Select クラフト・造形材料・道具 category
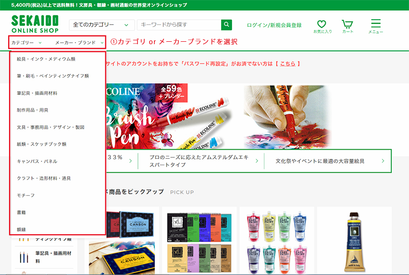 [44, 178]
